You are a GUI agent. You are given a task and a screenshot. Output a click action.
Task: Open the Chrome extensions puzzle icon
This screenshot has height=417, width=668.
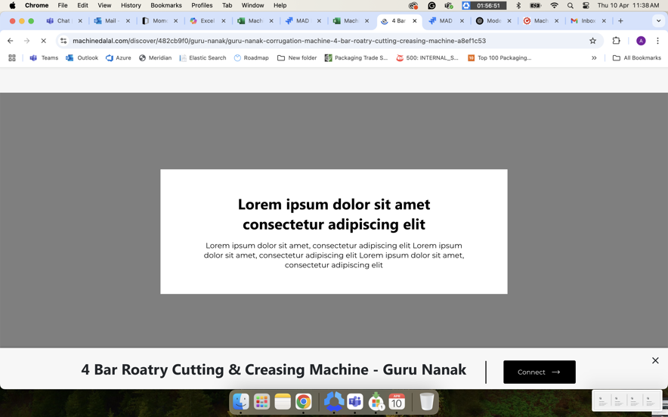[616, 41]
